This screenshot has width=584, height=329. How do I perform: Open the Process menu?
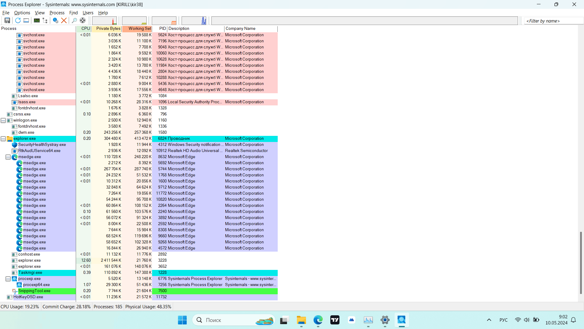click(x=57, y=13)
